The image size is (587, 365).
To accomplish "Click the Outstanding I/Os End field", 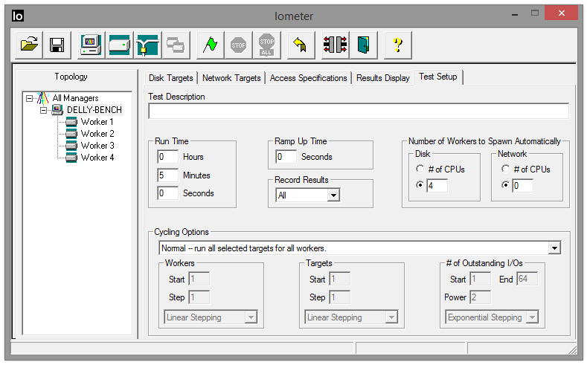I will [527, 279].
